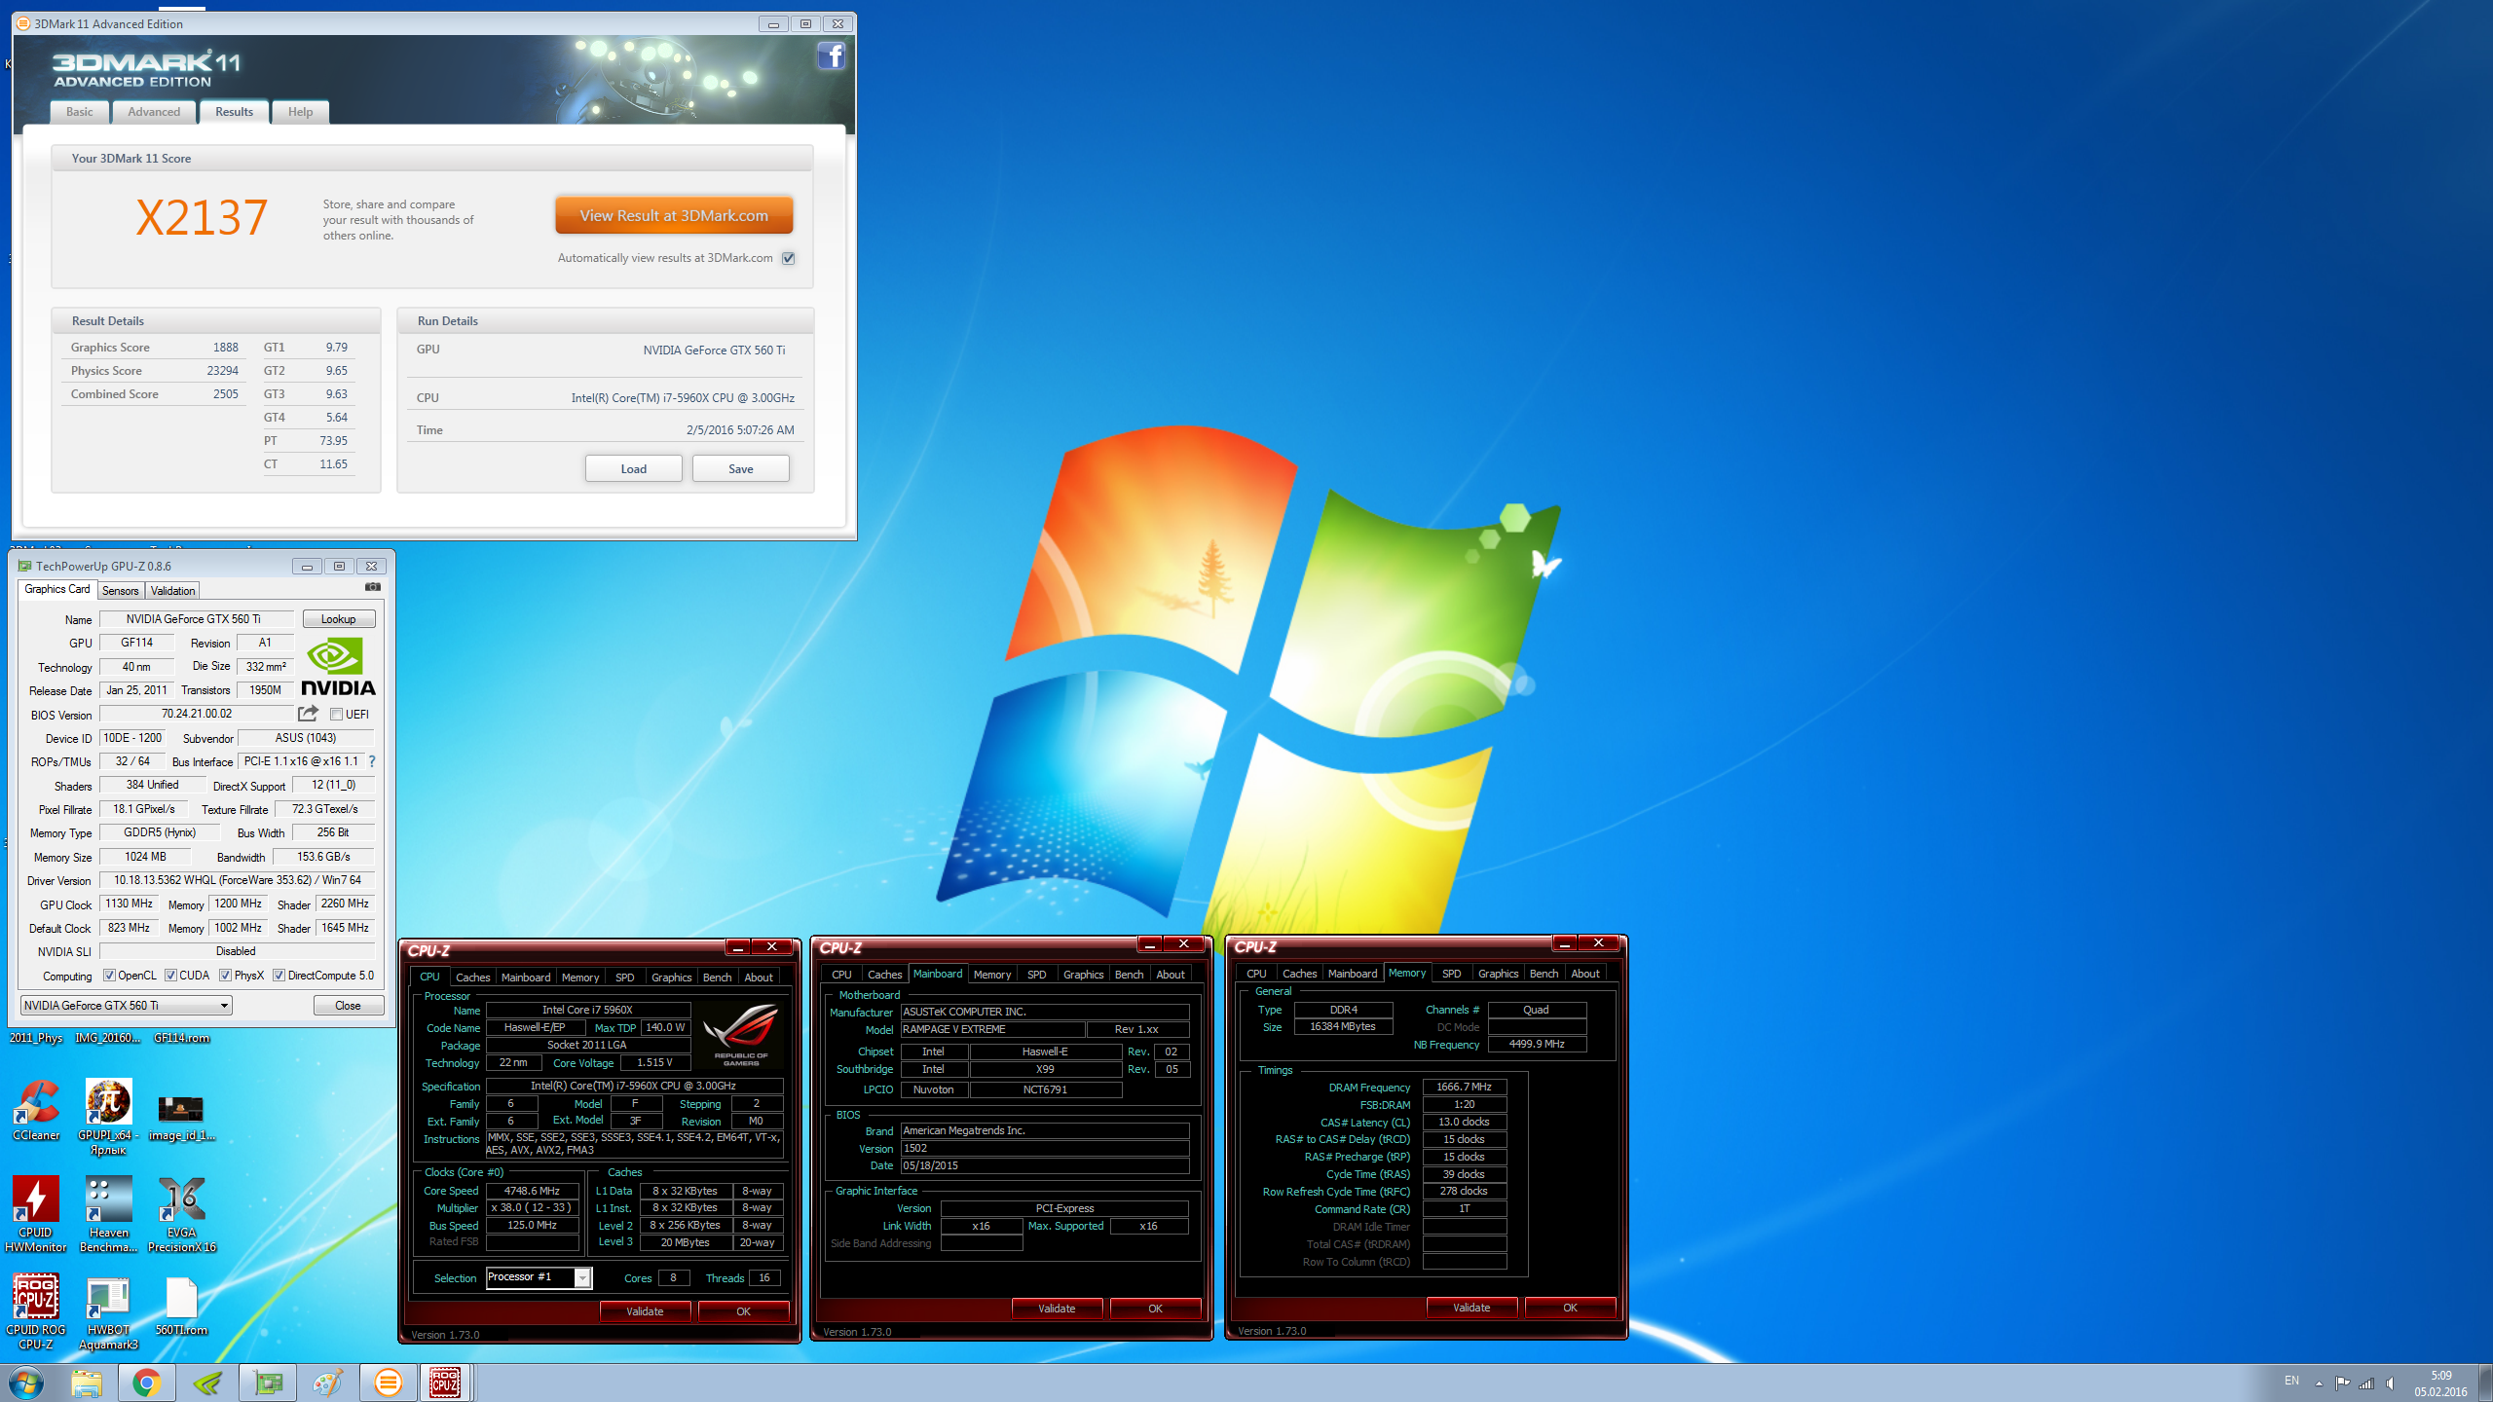The height and width of the screenshot is (1402, 2493).
Task: Open GPUPI_x64 desktop shortcut
Action: coord(108,1117)
